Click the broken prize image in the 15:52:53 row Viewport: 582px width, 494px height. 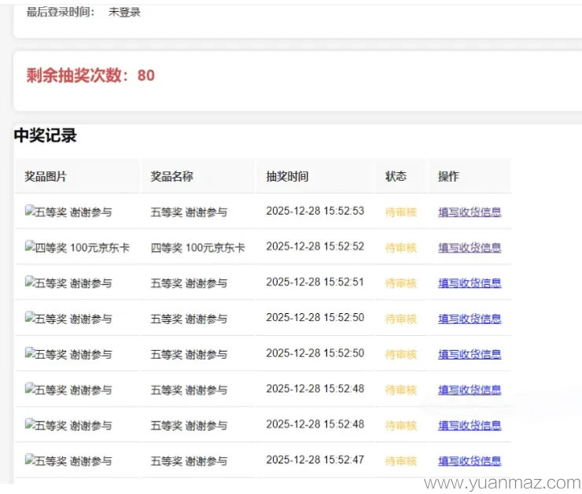point(68,212)
